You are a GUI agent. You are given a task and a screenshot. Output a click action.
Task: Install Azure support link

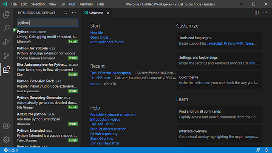[249, 43]
